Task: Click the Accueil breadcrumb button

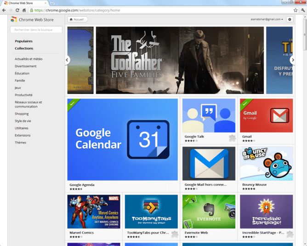Action: [77, 19]
